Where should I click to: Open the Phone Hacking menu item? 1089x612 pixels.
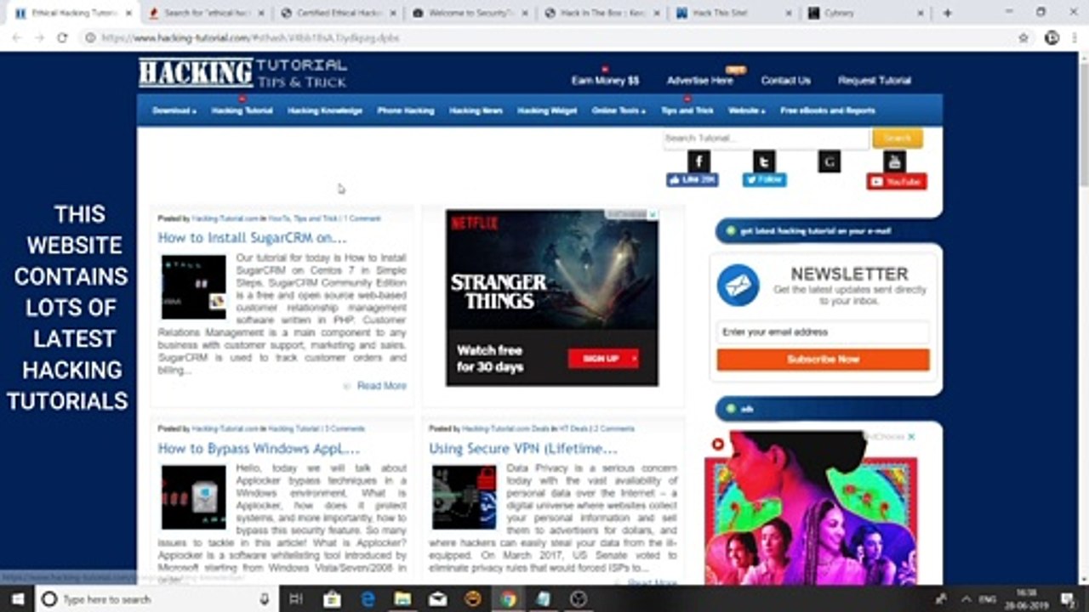coord(406,110)
